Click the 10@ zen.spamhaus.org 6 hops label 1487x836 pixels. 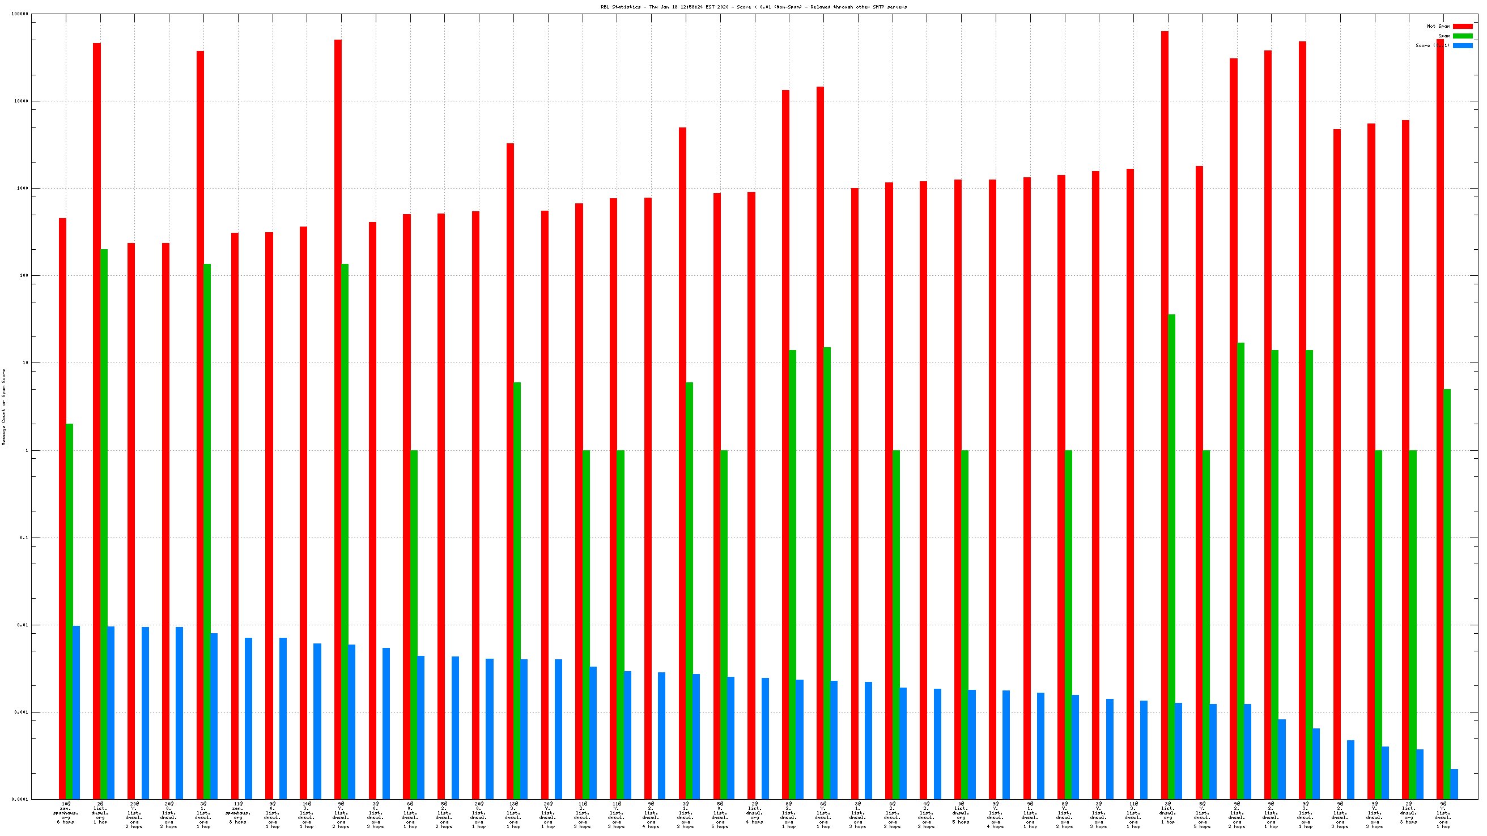(x=65, y=812)
